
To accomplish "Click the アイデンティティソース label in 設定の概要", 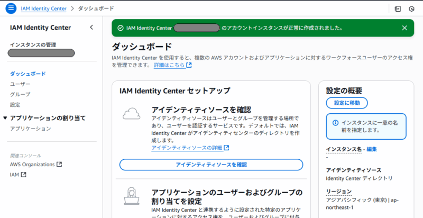I will click(354, 170).
